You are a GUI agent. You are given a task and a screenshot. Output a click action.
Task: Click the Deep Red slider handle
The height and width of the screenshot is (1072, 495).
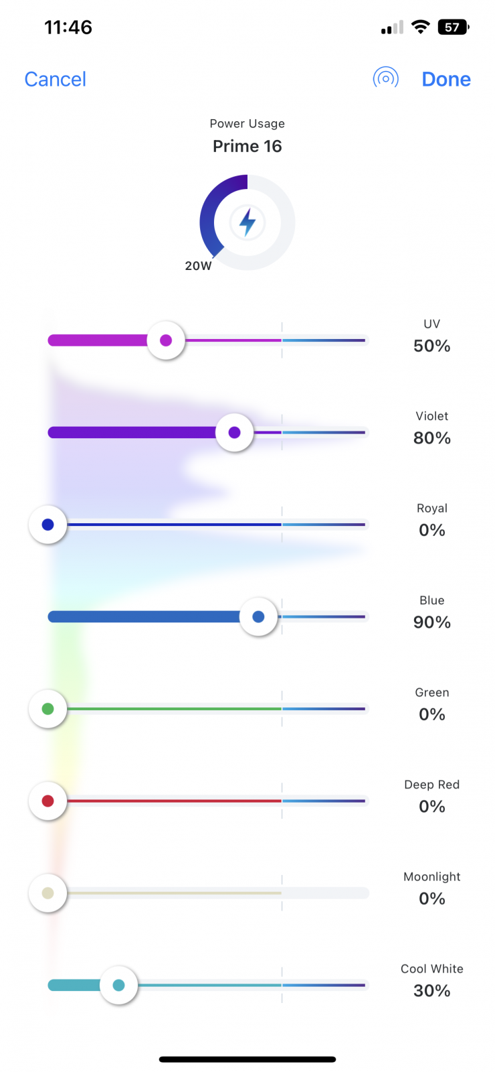(x=47, y=801)
